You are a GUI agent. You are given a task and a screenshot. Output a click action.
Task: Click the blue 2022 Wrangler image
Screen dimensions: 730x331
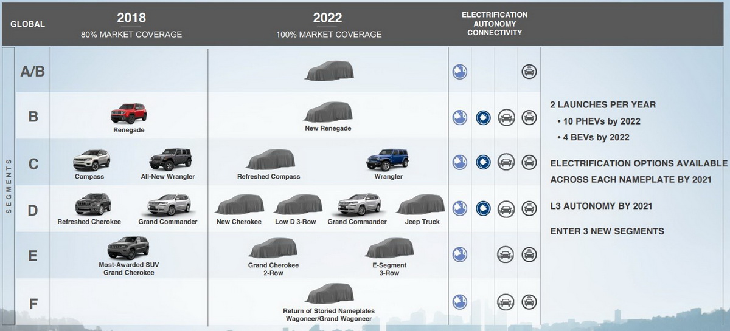388,159
